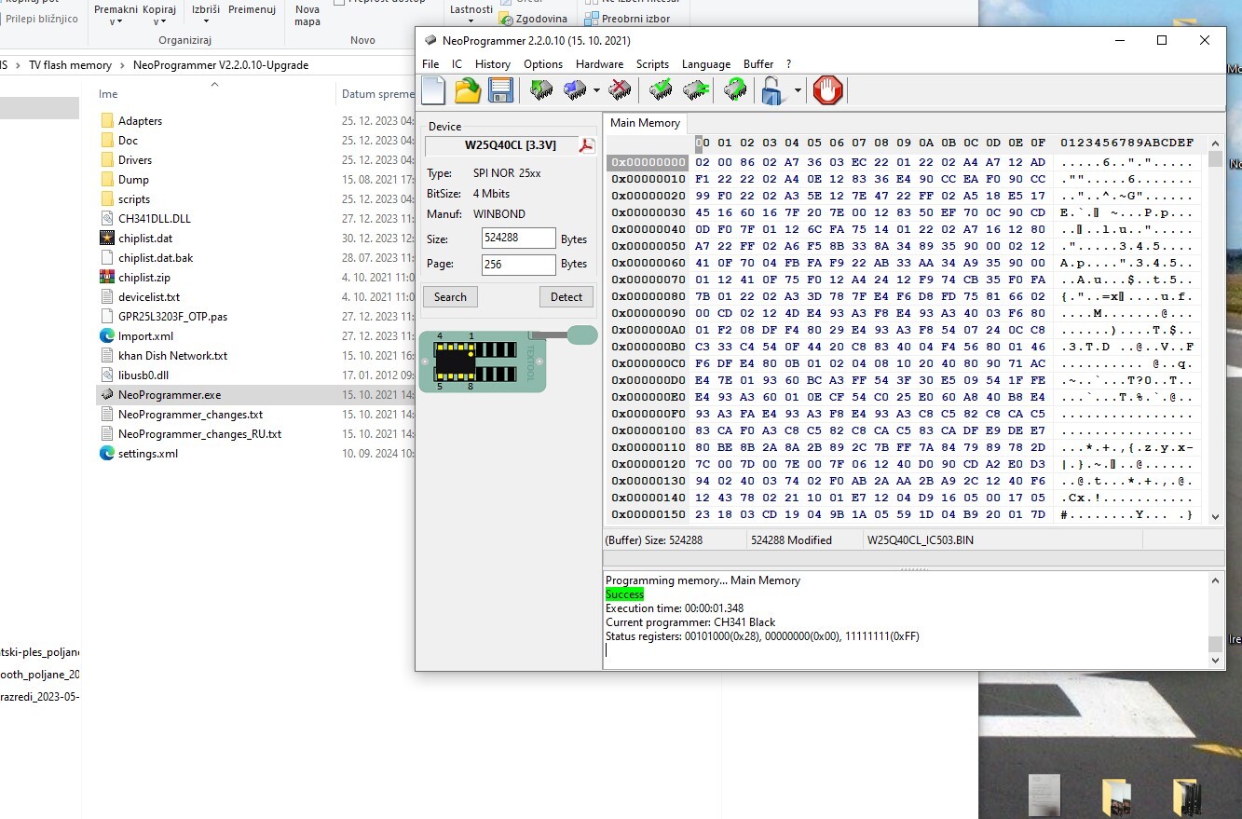Select the file NeoProgrammer_changes_RU.txt
The width and height of the screenshot is (1242, 819).
(x=199, y=434)
